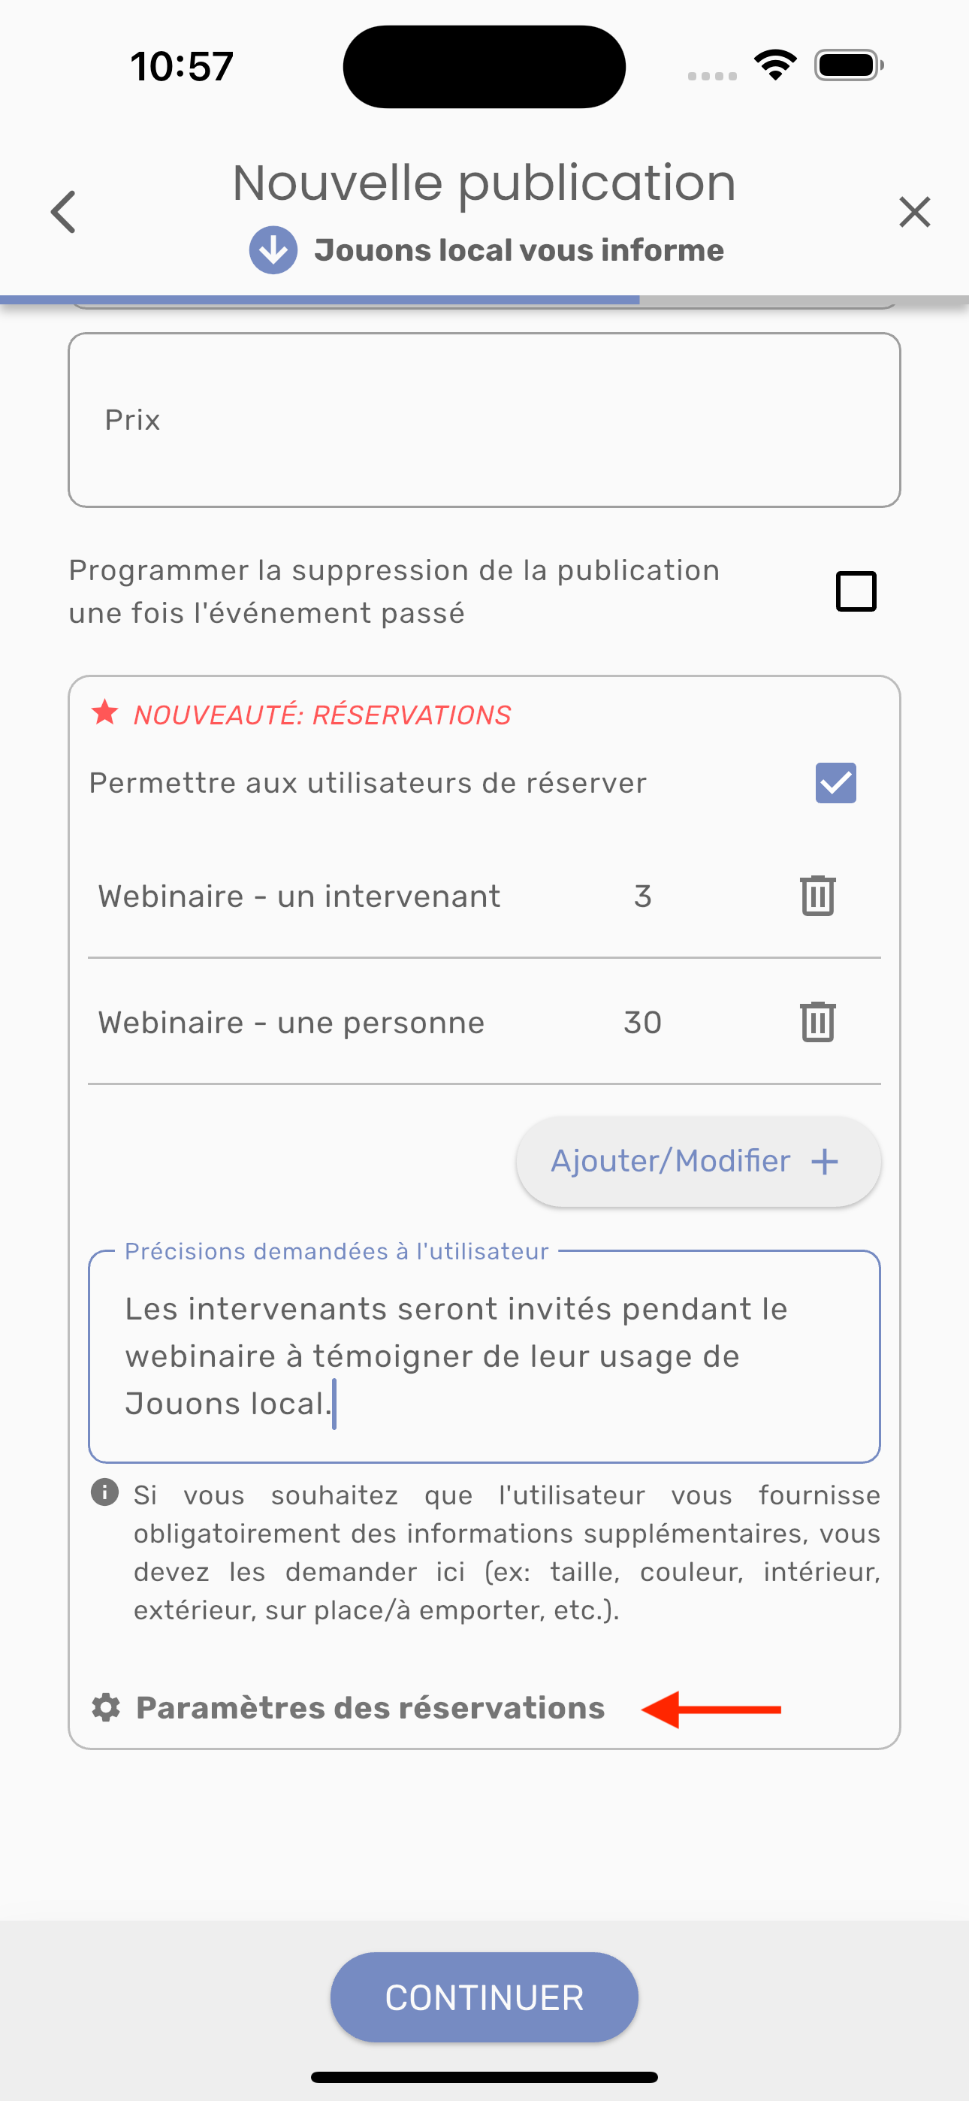969x2101 pixels.
Task: Enable scheduled deletion after event checkbox
Action: pyautogui.click(x=856, y=591)
